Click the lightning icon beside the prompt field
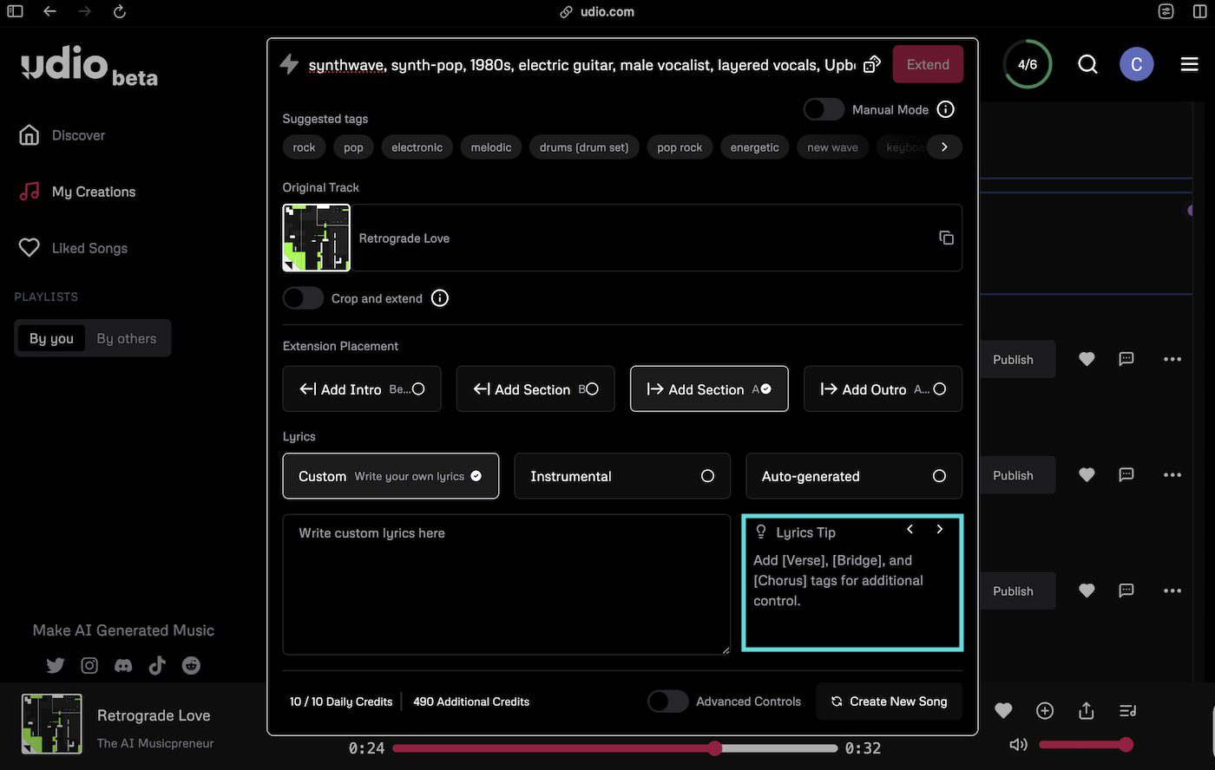The width and height of the screenshot is (1215, 770). click(x=289, y=63)
